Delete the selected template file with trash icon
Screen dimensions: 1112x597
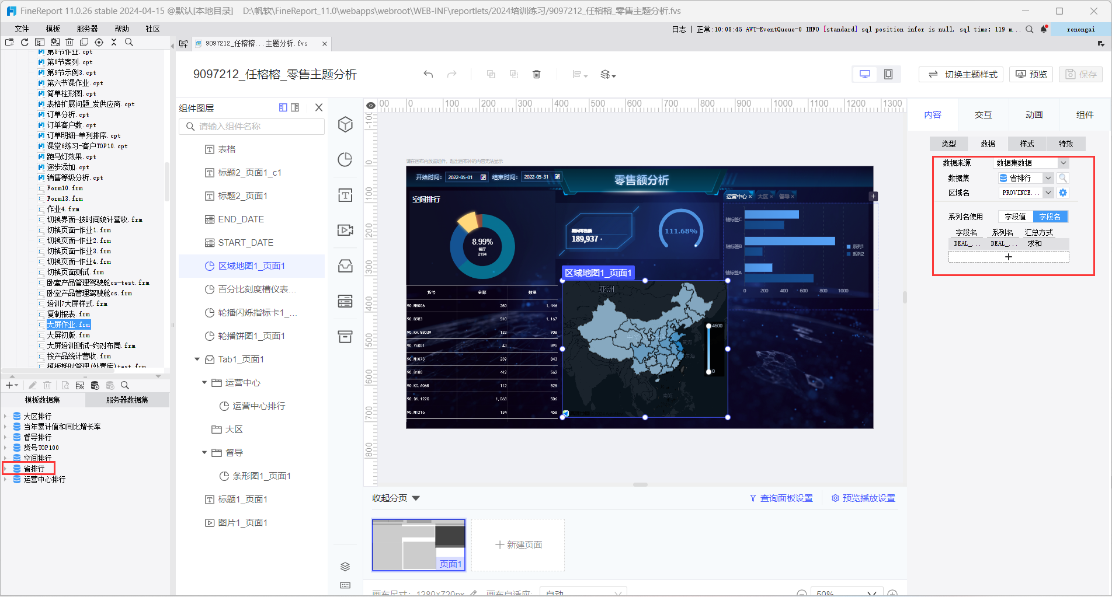69,42
